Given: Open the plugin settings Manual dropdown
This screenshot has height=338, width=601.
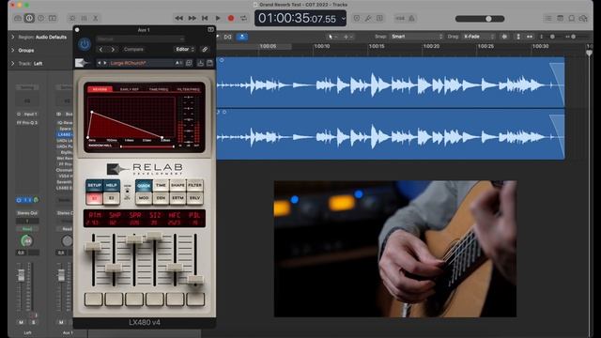Looking at the screenshot, I should [140, 38].
